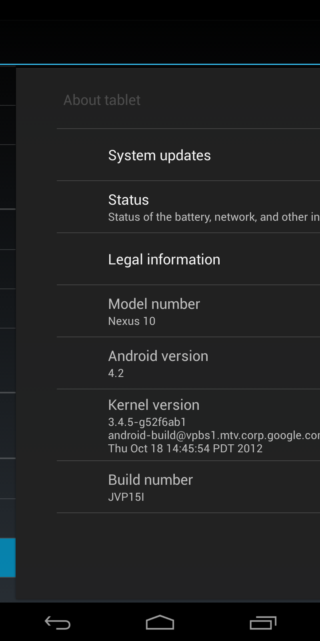Open System updates
The height and width of the screenshot is (641, 320).
point(188,155)
